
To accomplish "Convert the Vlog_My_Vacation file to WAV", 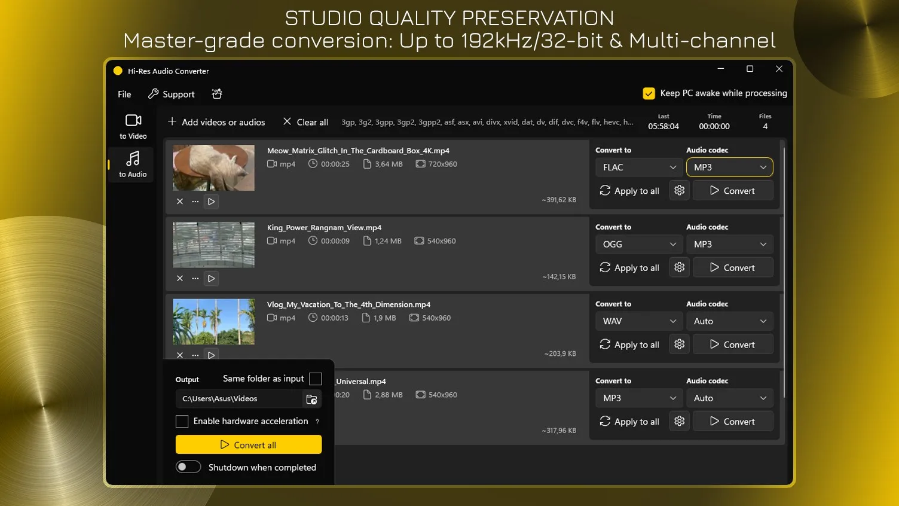I will pyautogui.click(x=733, y=345).
